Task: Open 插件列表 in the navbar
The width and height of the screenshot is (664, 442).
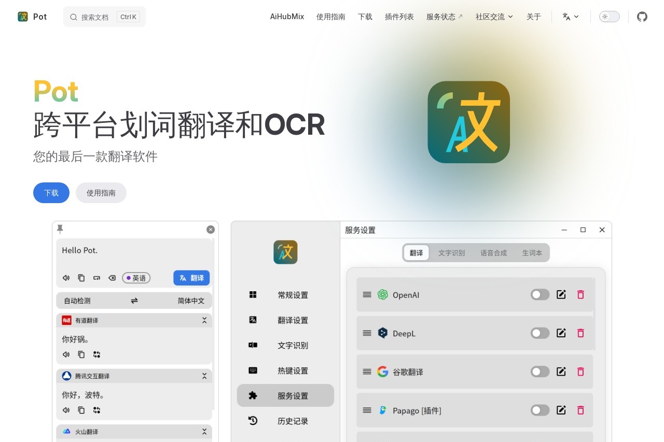Action: coord(399,17)
